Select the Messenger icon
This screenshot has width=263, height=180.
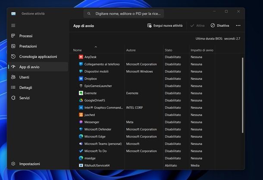pyautogui.click(x=81, y=122)
